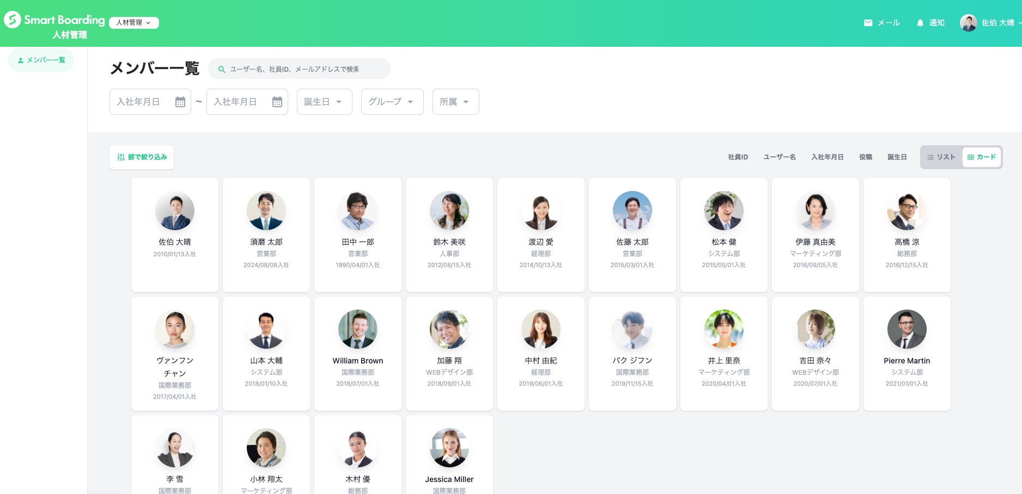Screen dimensions: 1022x494
Task: Sort members by 誕生日
Action: pyautogui.click(x=897, y=157)
